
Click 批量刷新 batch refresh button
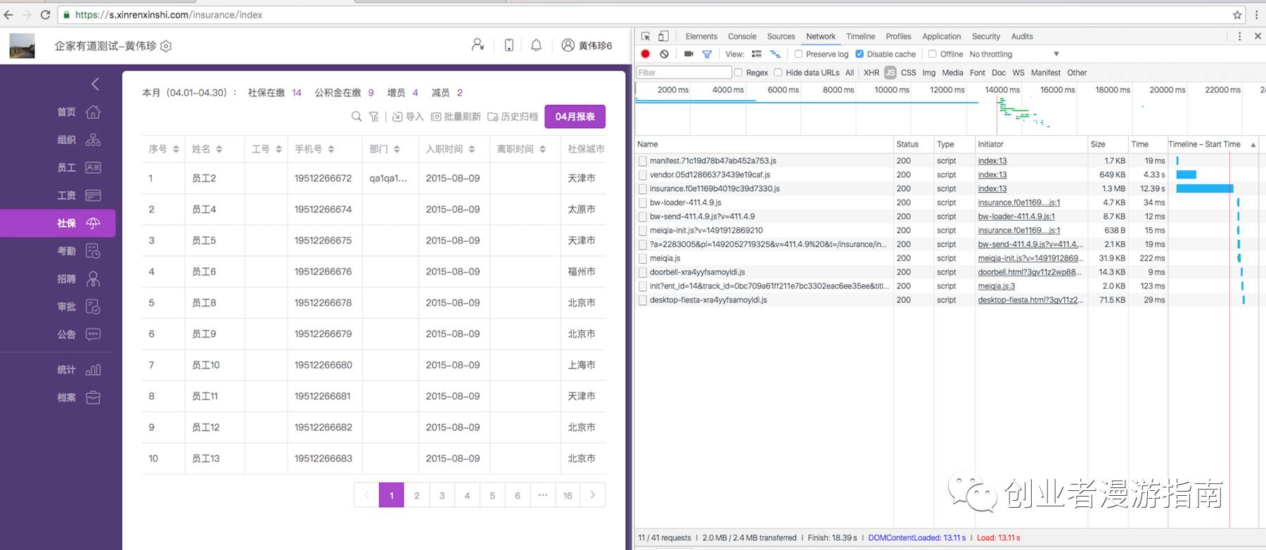coord(456,117)
